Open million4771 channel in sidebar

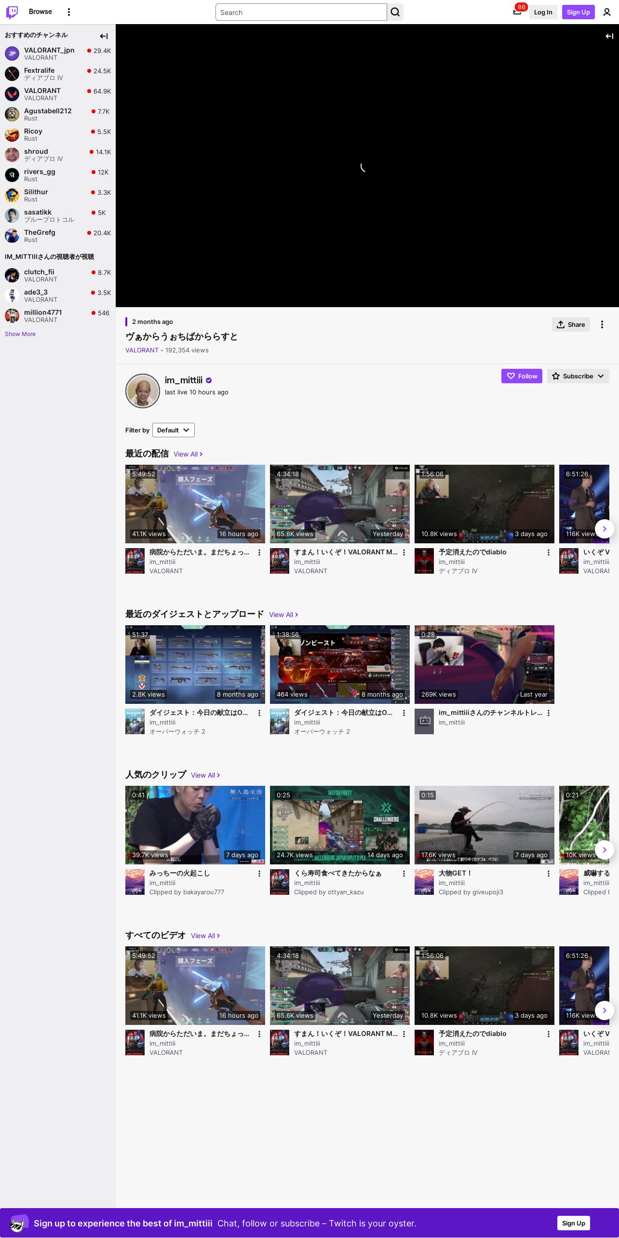[x=58, y=316]
